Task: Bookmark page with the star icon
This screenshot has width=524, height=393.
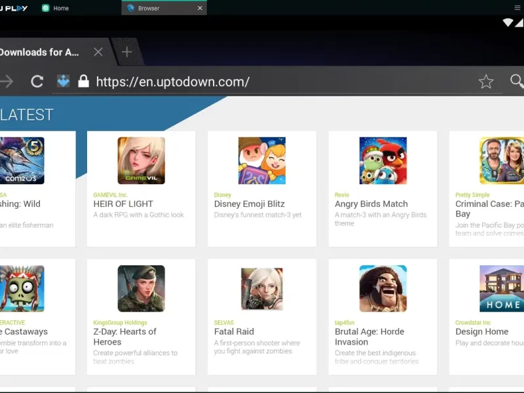Action: point(485,82)
